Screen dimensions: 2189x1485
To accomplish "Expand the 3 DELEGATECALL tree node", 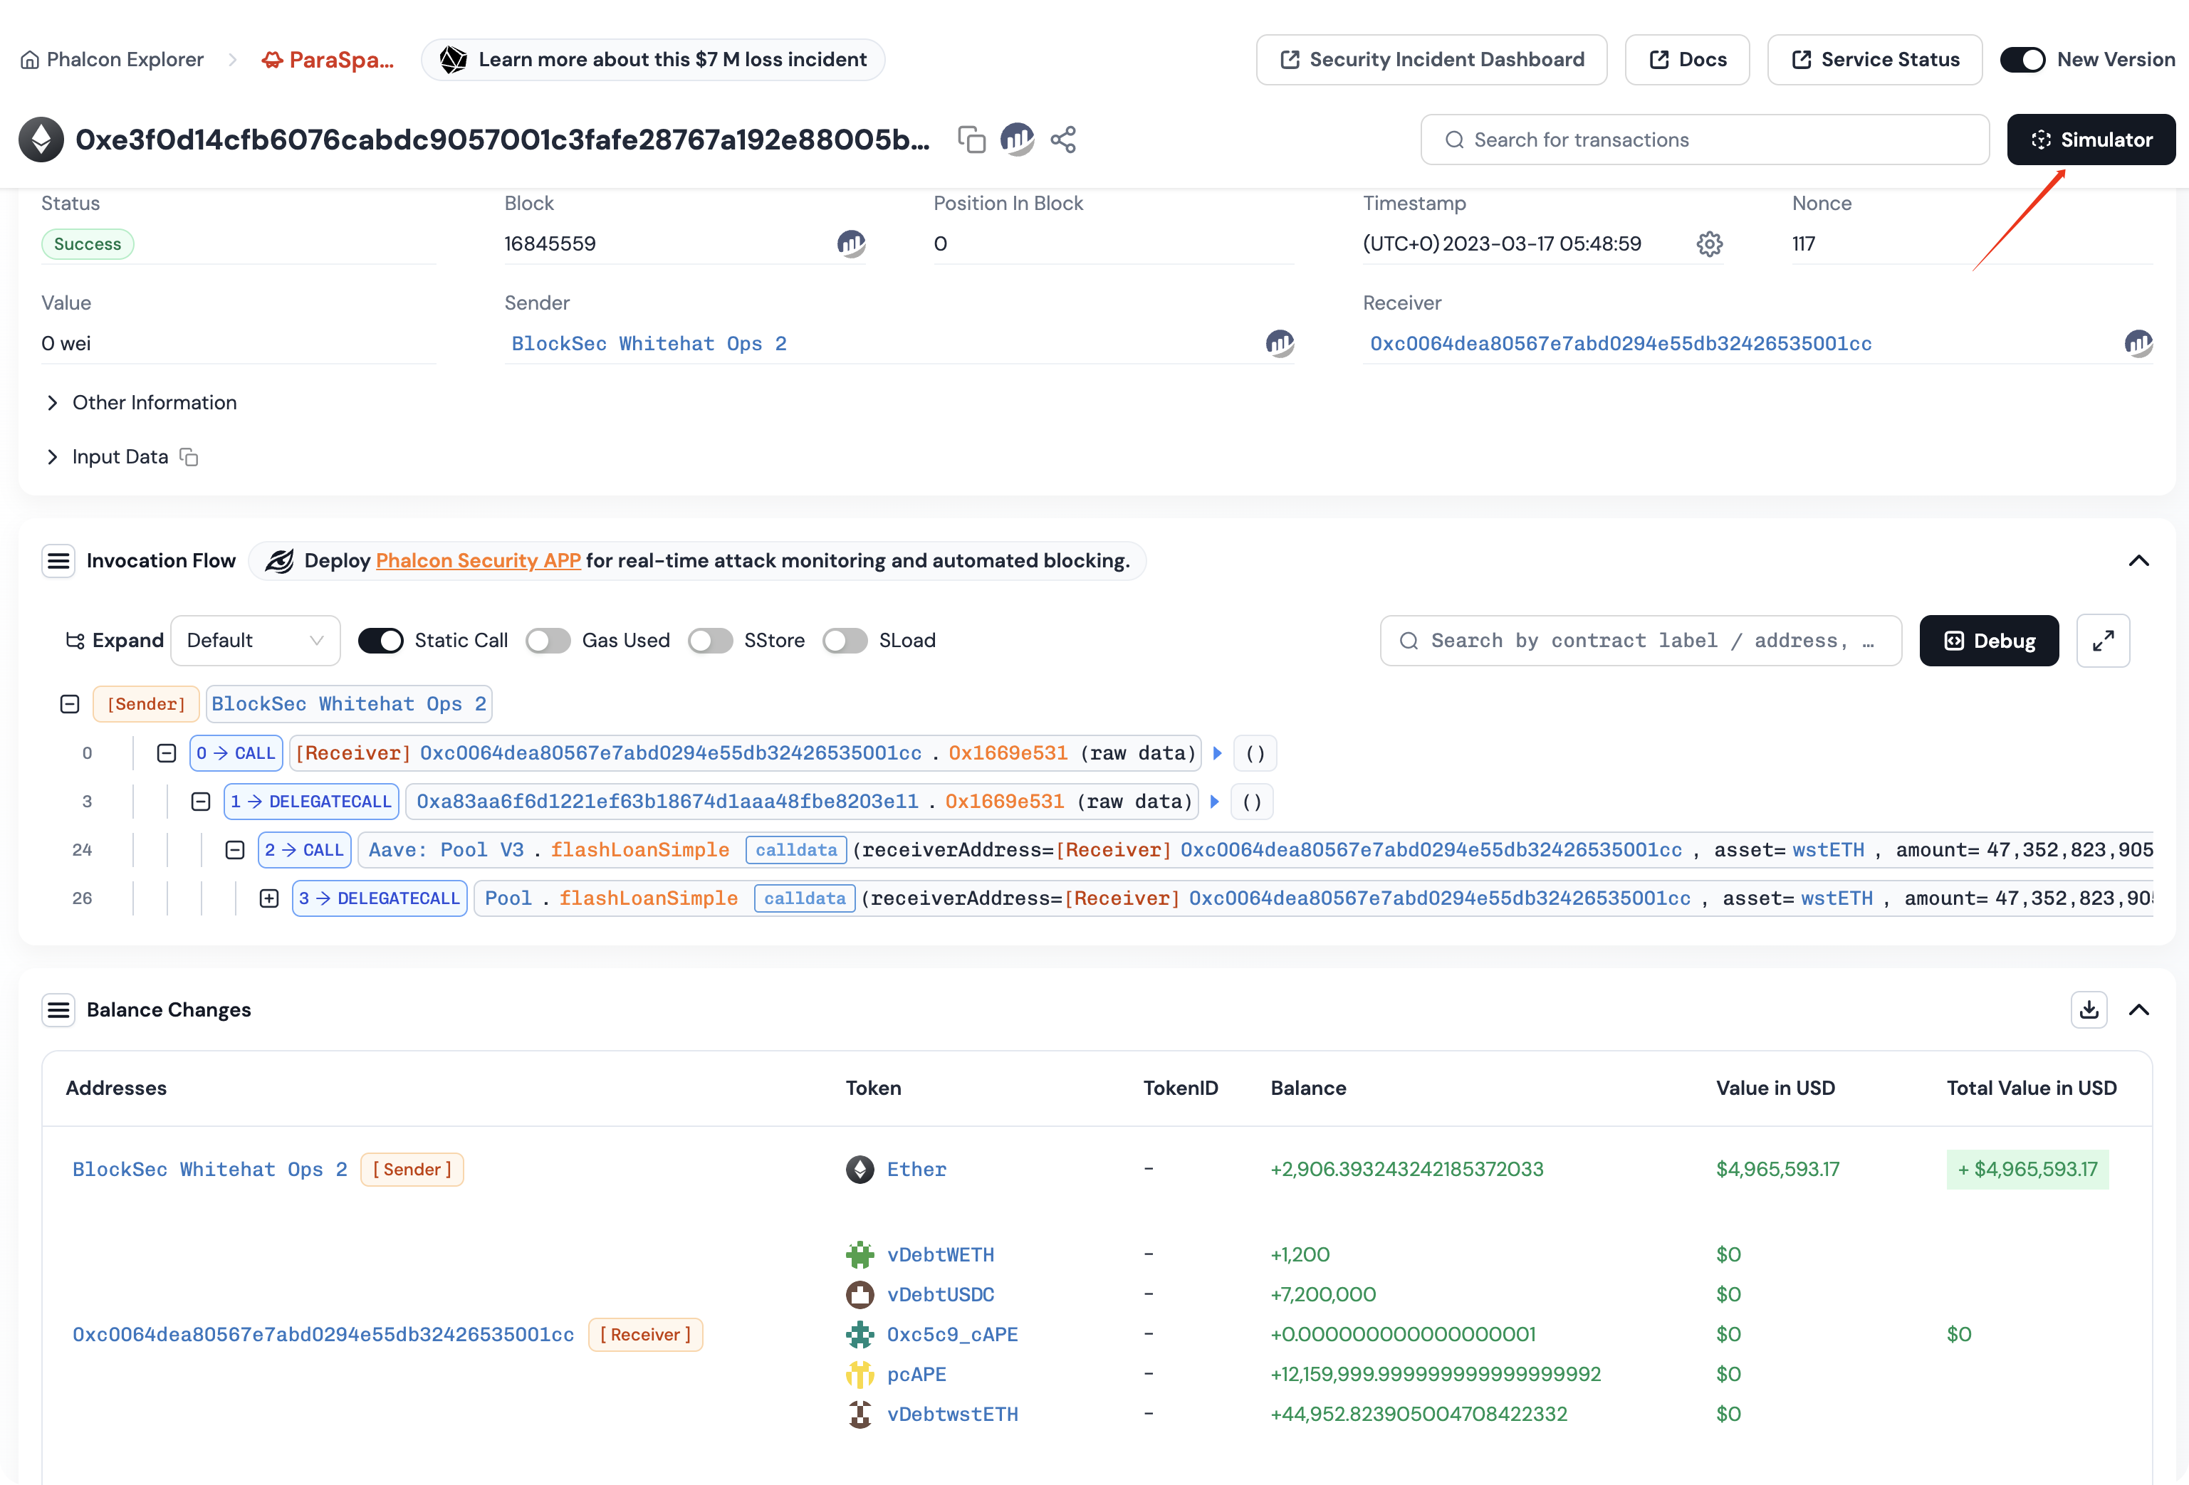I will tap(269, 898).
